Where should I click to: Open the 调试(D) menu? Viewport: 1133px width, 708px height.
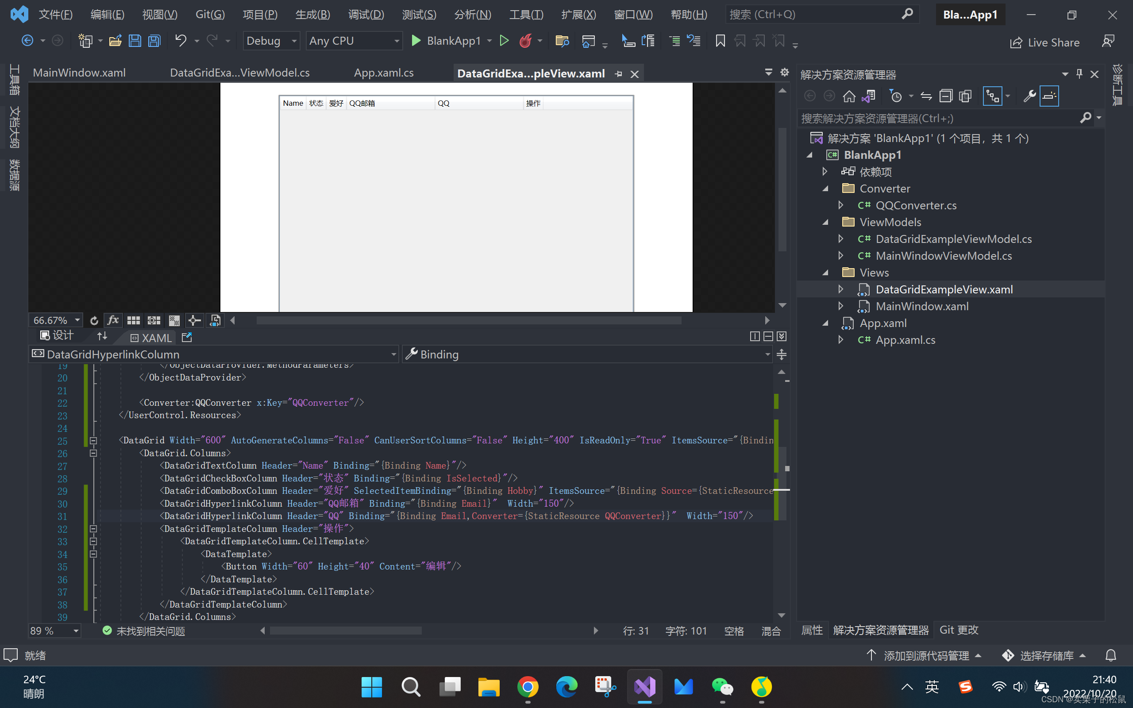point(366,15)
